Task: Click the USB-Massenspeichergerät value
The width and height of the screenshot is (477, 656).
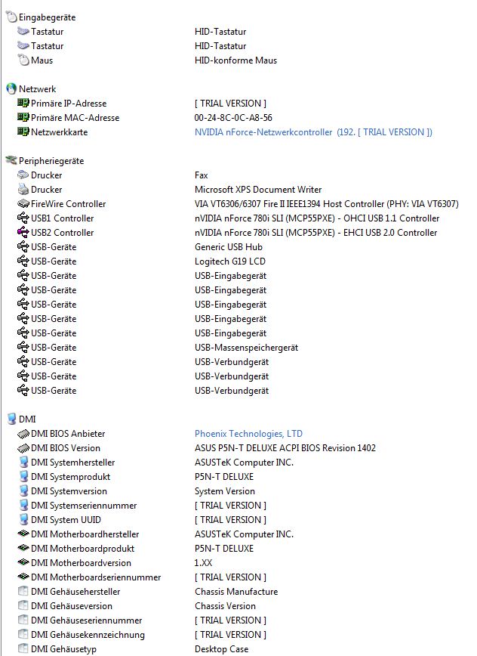Action: coord(247,348)
